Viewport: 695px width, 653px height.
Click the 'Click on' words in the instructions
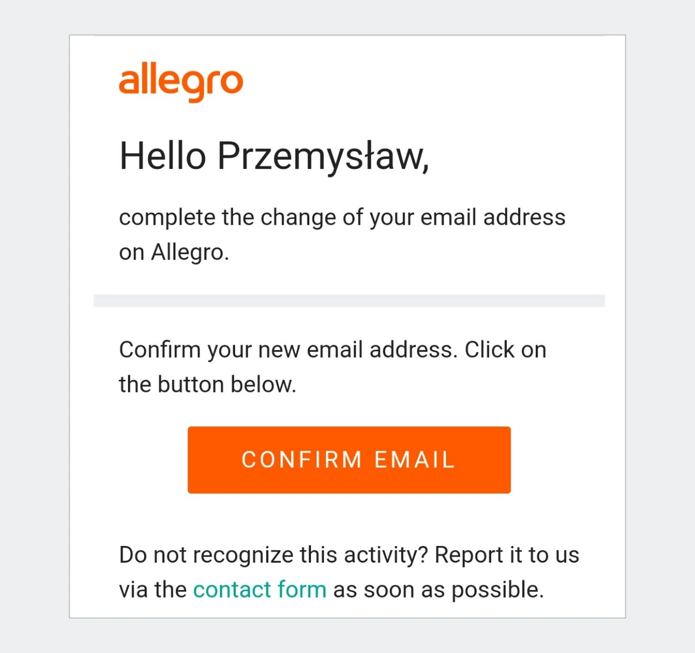point(506,350)
